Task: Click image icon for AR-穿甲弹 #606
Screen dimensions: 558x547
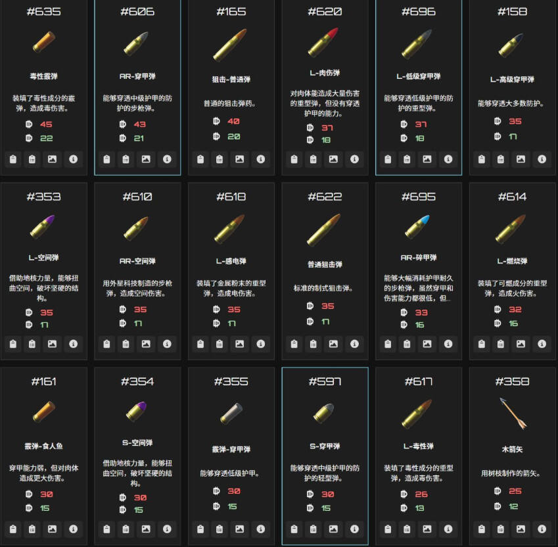Action: tap(146, 159)
